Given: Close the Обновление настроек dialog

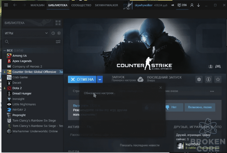Looking at the screenshot, I should tap(161, 88).
